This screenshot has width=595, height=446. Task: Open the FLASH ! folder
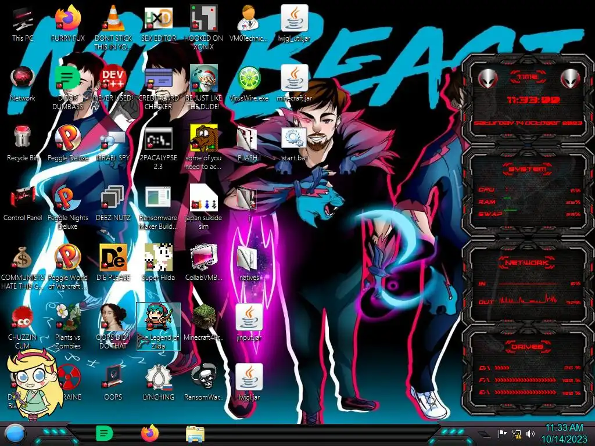pos(249,143)
